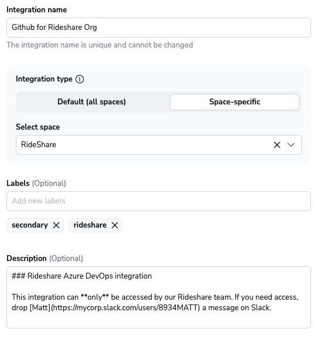The width and height of the screenshot is (321, 339).
Task: Click the unique name helper text
Action: pyautogui.click(x=100, y=45)
